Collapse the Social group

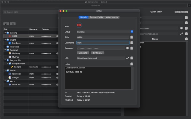pos(5,70)
